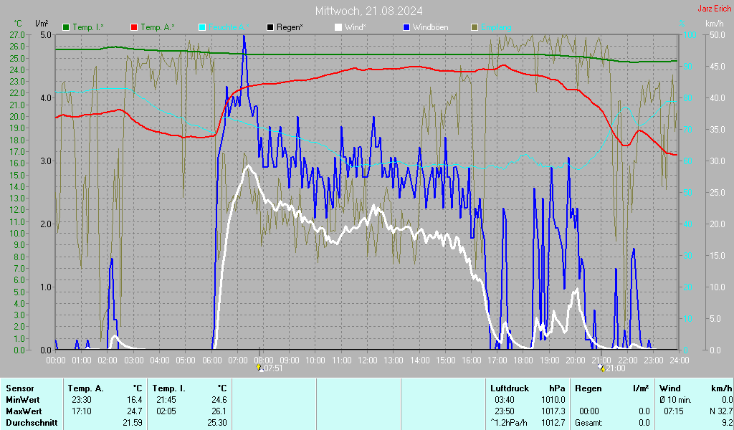Click the 'Sensor' table header
Screen dimensions: 734x430
coord(19,388)
